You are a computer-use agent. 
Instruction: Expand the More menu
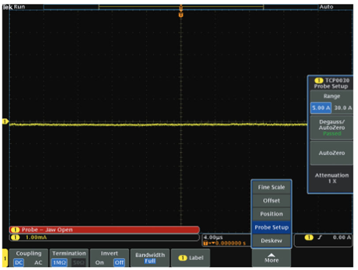pyautogui.click(x=271, y=257)
